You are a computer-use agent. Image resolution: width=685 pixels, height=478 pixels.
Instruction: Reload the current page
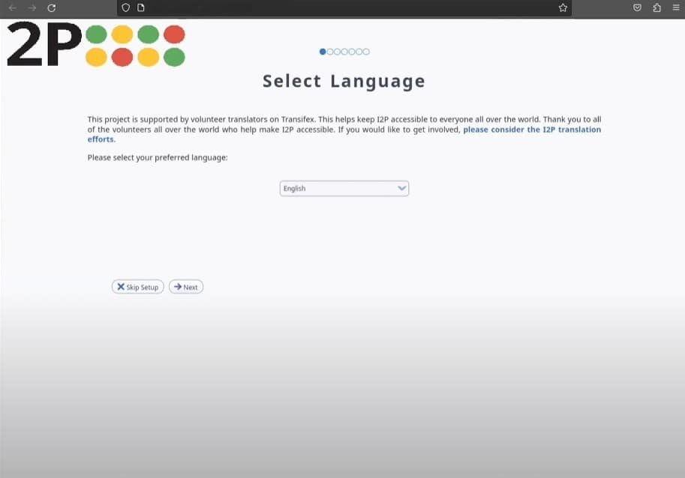click(51, 7)
